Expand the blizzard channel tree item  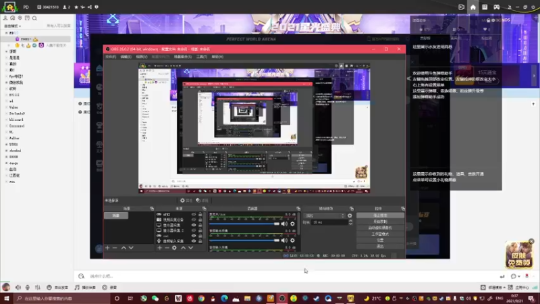click(x=6, y=120)
